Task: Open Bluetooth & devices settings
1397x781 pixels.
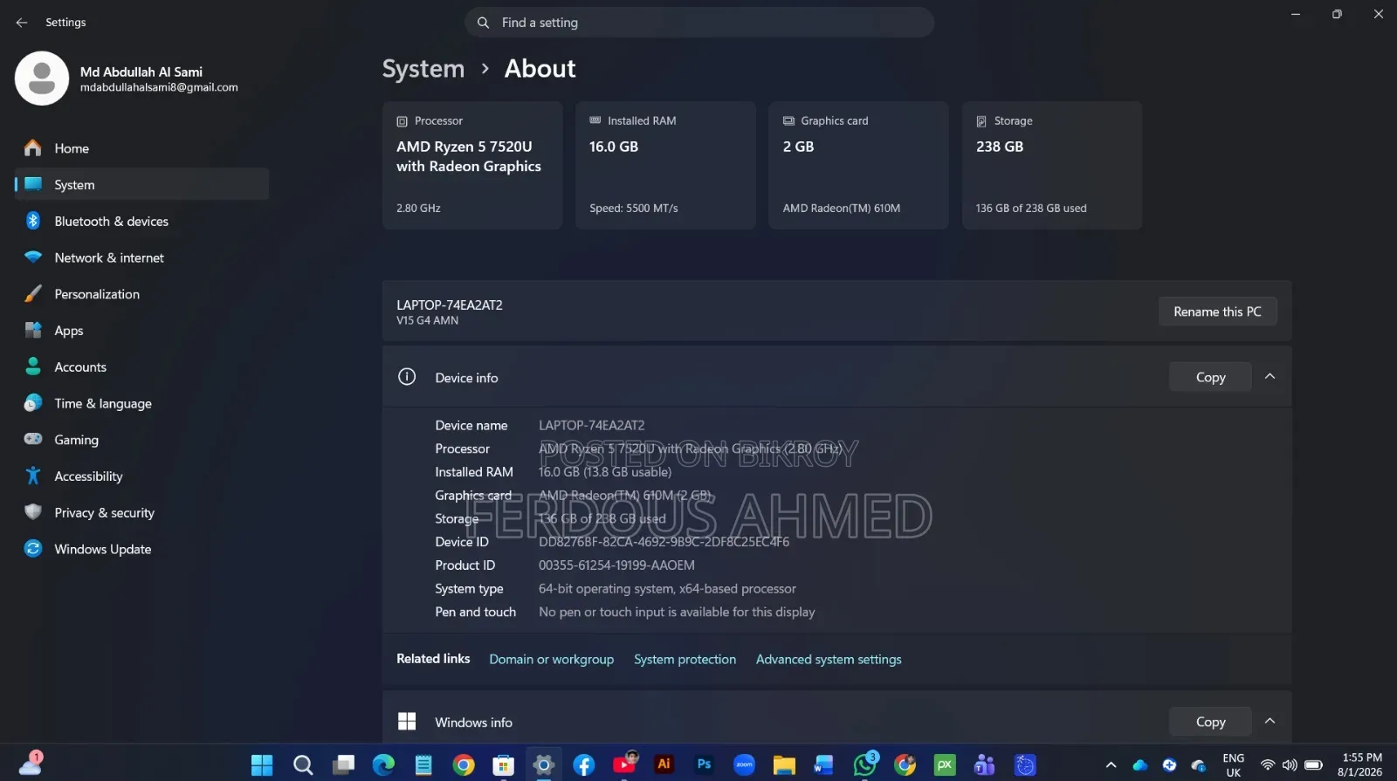Action: (141, 222)
